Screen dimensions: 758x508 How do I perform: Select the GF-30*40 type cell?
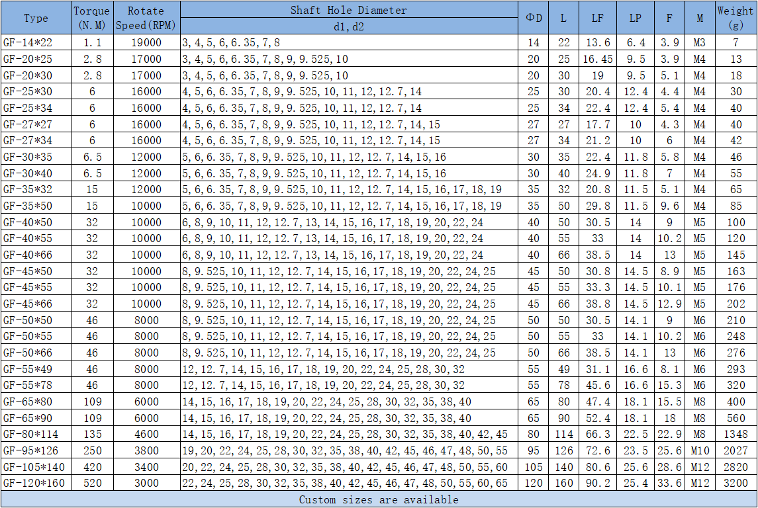[36, 173]
